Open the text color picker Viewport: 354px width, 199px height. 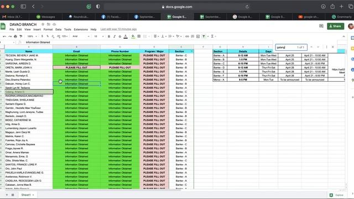click(126, 36)
